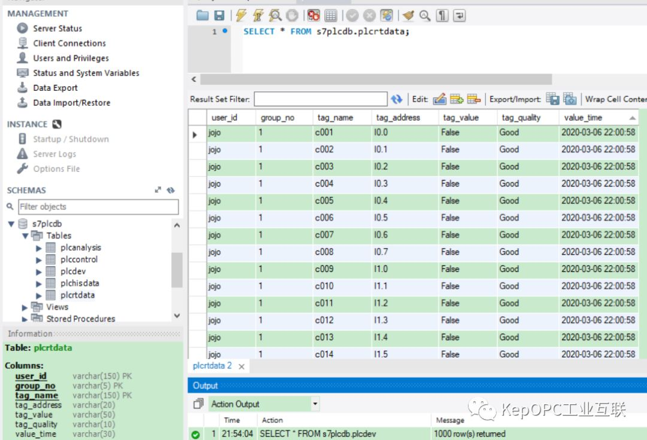
Task: Import records using the Import icon
Action: [568, 98]
